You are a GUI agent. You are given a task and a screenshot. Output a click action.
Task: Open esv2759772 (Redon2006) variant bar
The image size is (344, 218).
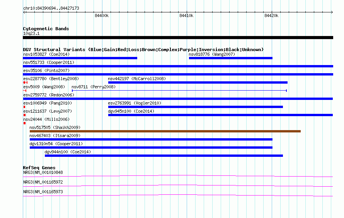178,99
